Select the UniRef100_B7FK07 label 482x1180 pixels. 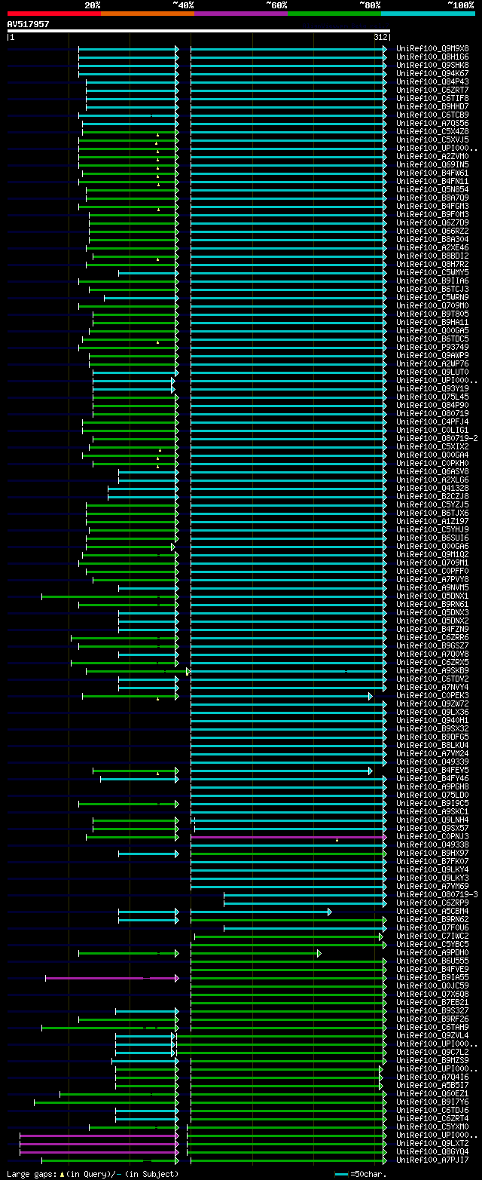click(x=432, y=861)
